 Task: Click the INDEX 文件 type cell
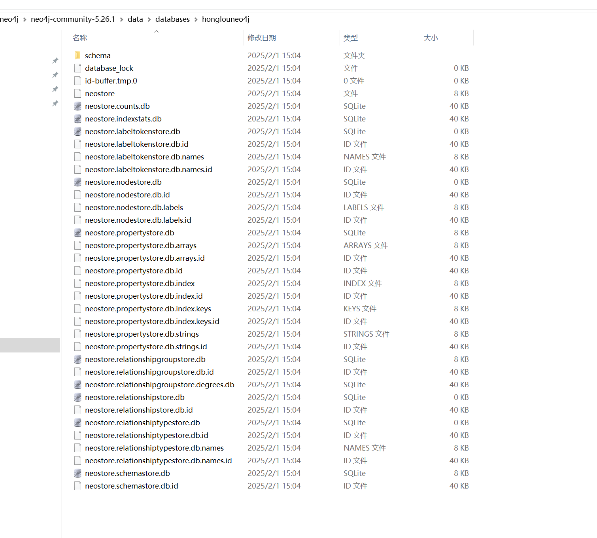click(363, 283)
